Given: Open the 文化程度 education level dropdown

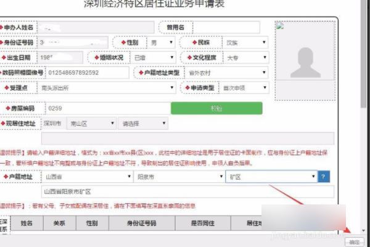Looking at the screenshot, I should pyautogui.click(x=246, y=57).
